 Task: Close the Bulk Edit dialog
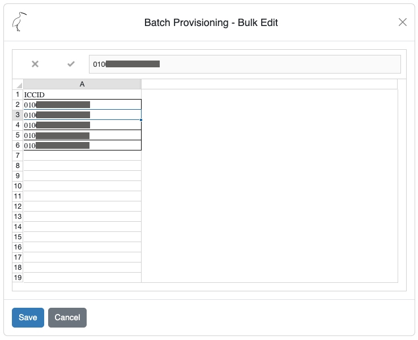(403, 22)
